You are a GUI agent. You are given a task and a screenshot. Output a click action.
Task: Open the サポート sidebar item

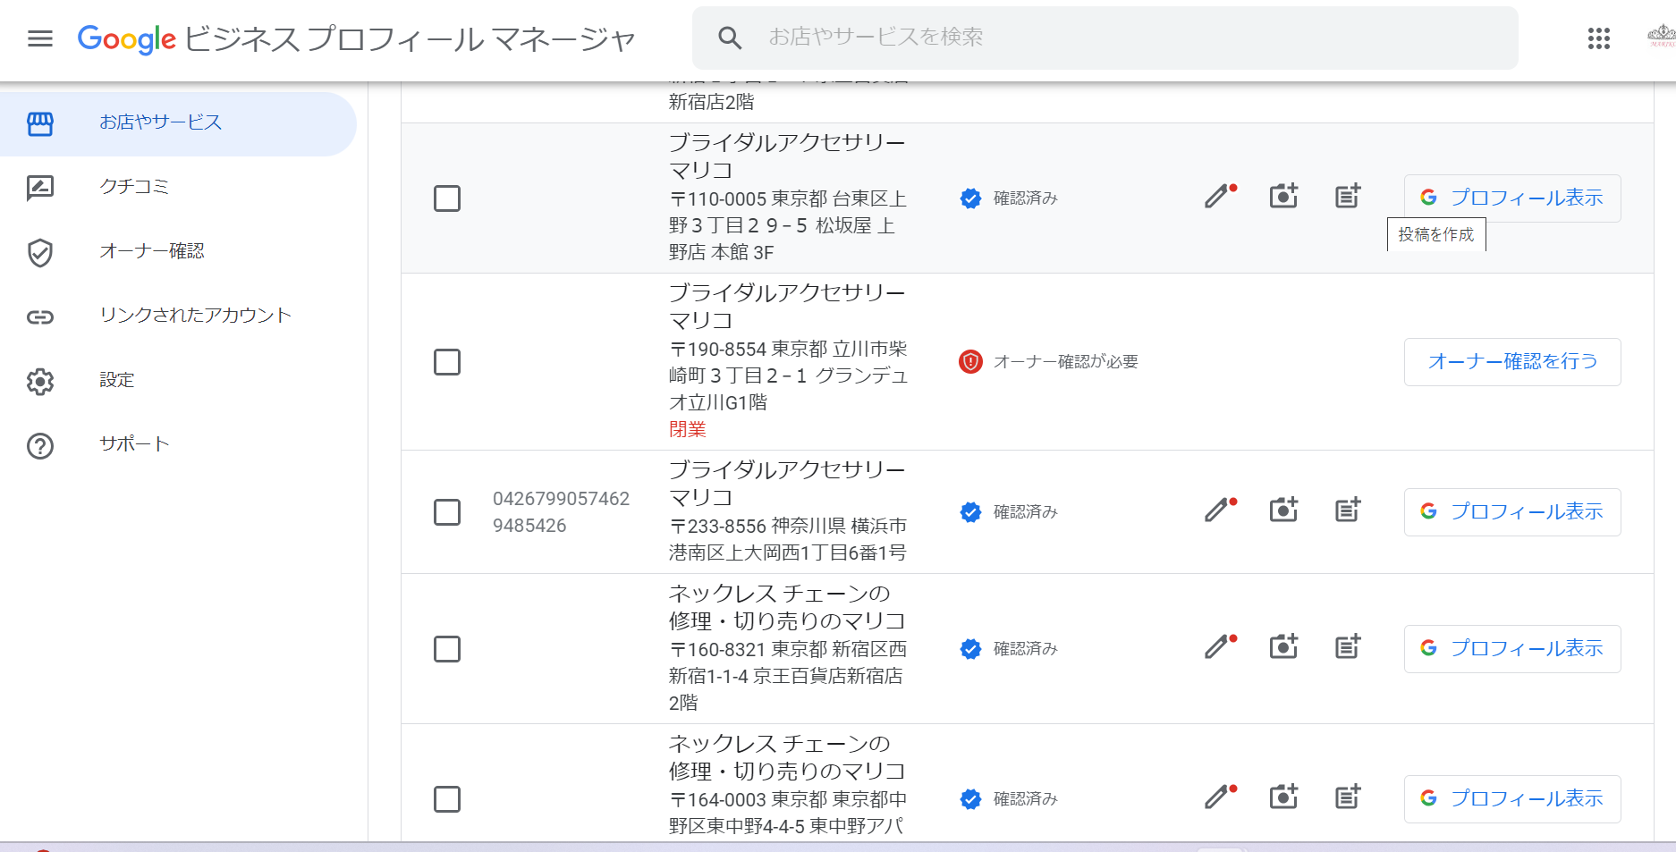tap(133, 443)
